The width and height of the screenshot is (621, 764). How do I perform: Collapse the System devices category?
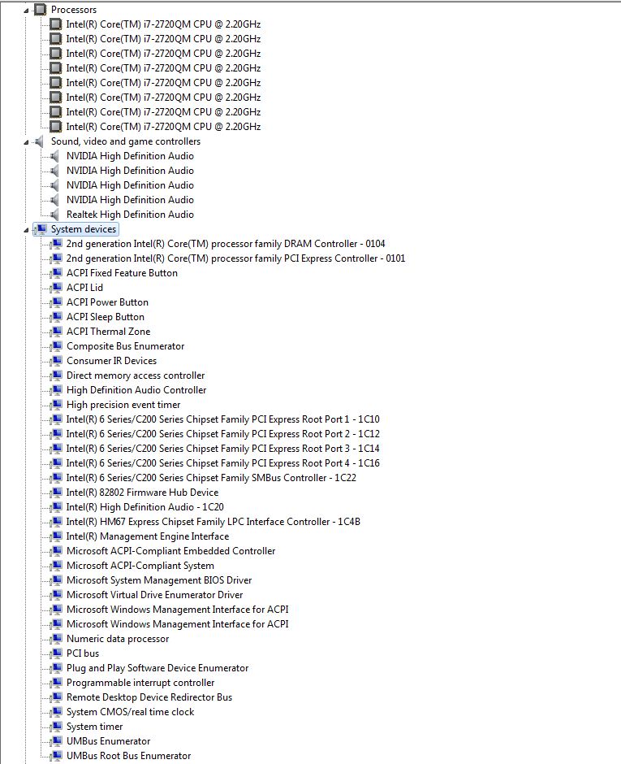point(26,229)
